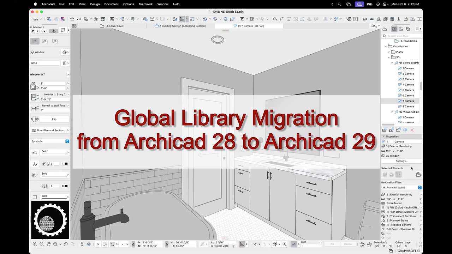This screenshot has height=254, width=452.
Task: Click the Measure ruler icon in bottom bar
Action: 242,244
